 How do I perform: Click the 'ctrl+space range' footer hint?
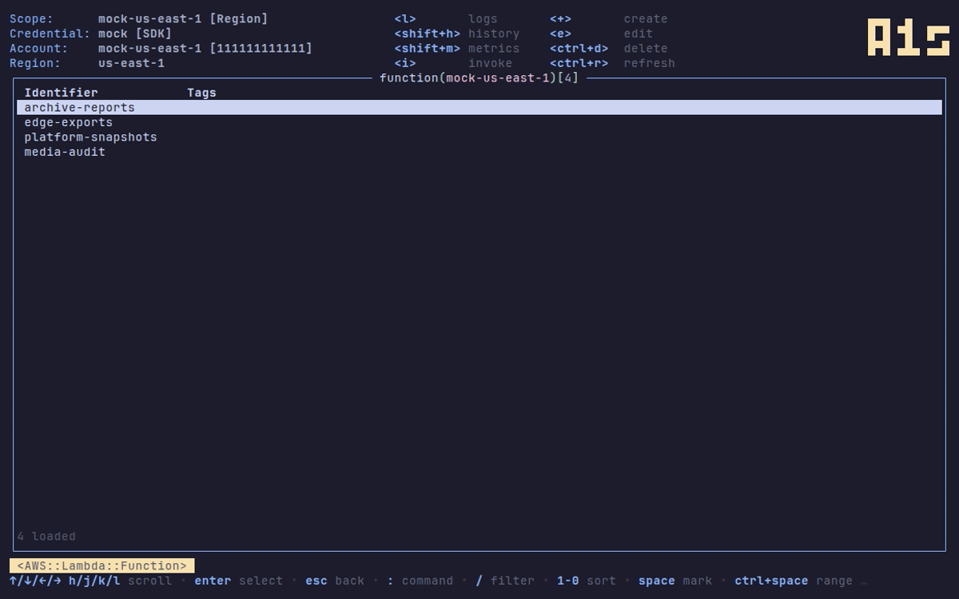coord(794,581)
